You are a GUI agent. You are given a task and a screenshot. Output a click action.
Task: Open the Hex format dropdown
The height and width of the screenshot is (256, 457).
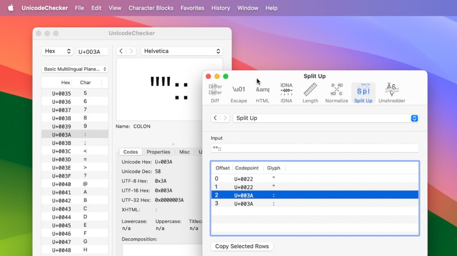click(x=57, y=51)
